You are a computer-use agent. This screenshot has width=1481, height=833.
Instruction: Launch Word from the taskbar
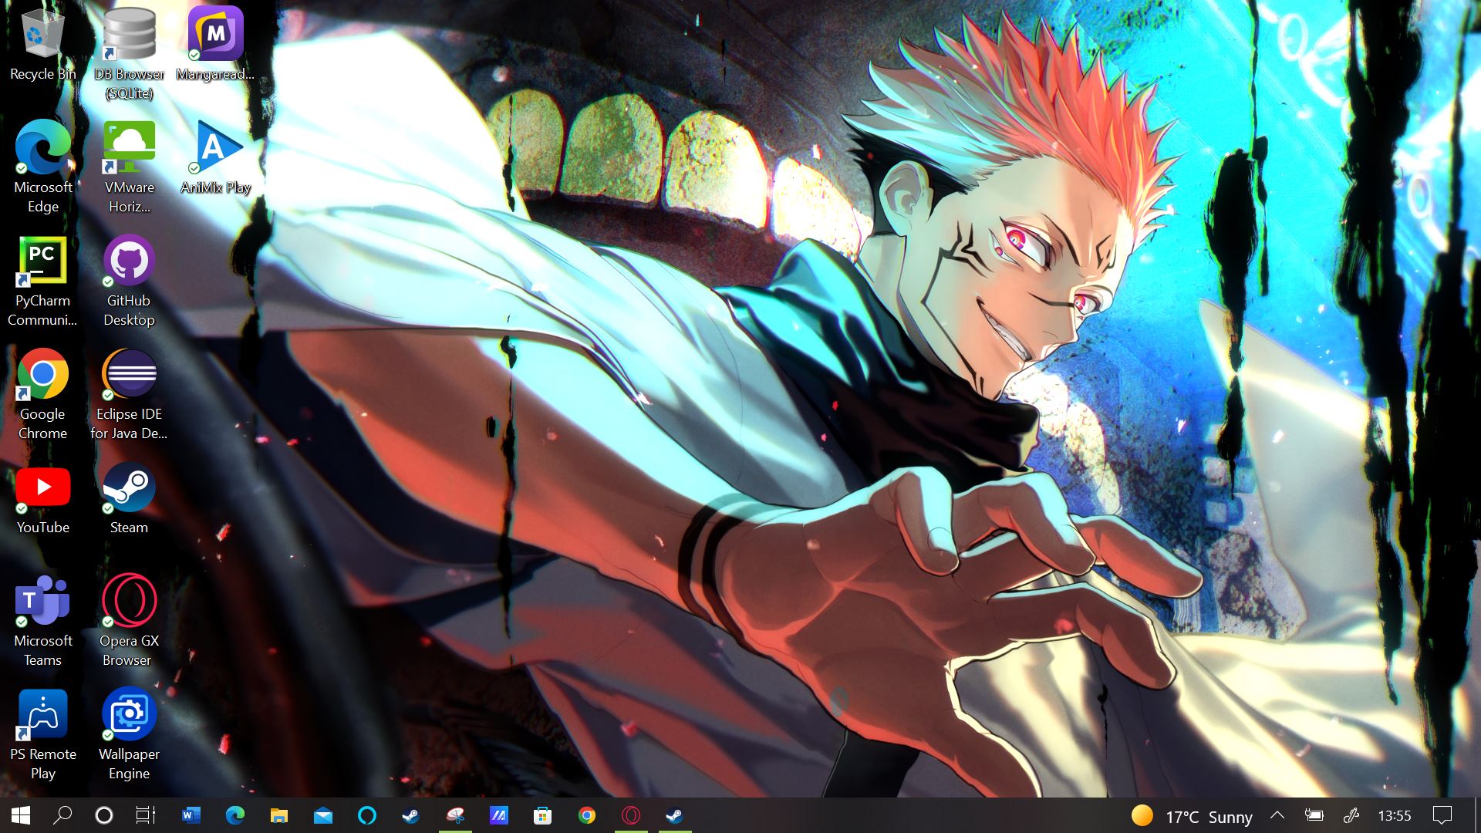191,815
